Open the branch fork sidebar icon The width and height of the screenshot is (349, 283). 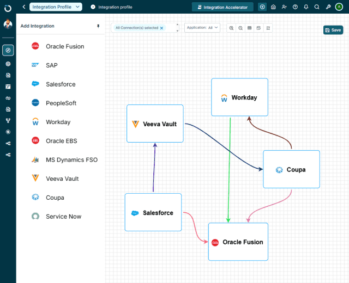(x=8, y=121)
